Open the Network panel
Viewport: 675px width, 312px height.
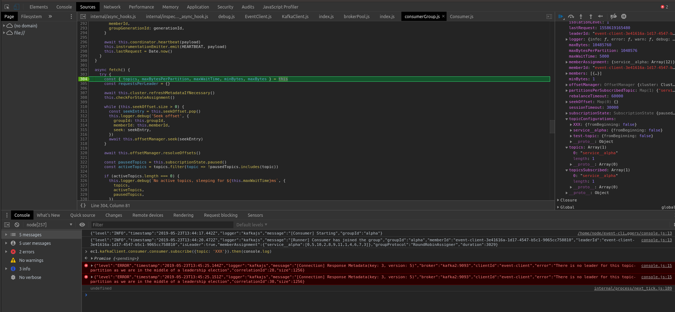click(x=112, y=7)
